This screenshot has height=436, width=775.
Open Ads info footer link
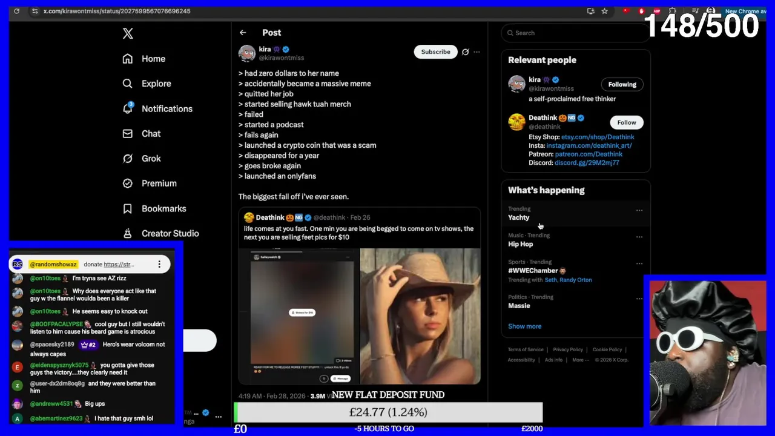pyautogui.click(x=553, y=360)
